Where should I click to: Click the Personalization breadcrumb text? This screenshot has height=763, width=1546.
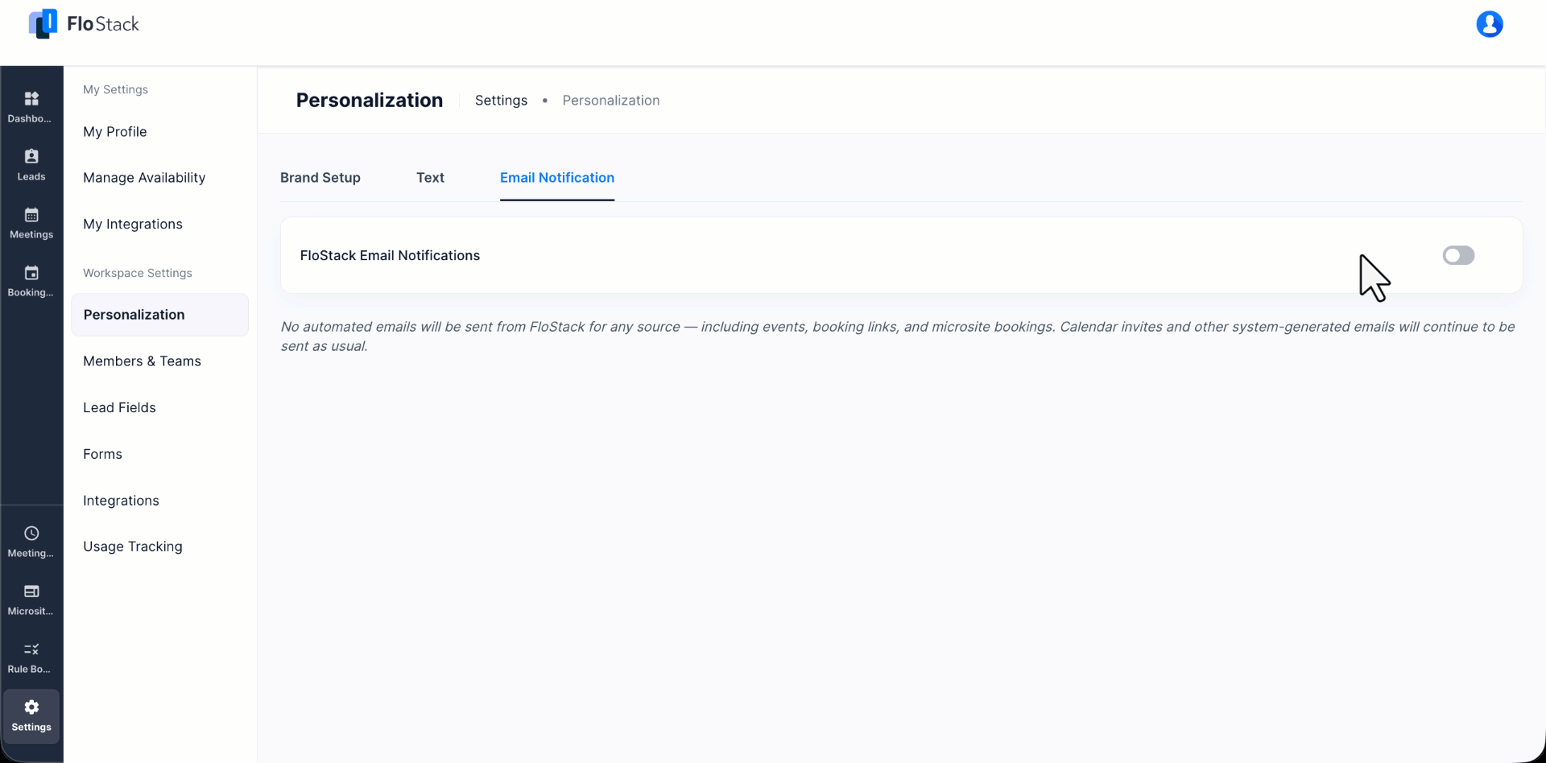click(611, 101)
